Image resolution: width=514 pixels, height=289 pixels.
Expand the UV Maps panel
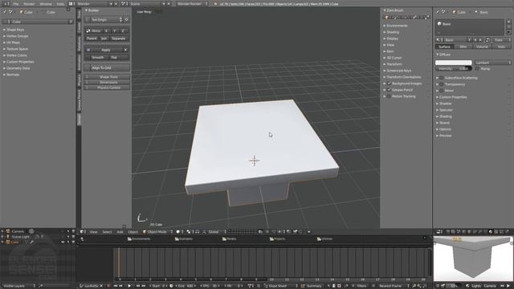pyautogui.click(x=13, y=43)
